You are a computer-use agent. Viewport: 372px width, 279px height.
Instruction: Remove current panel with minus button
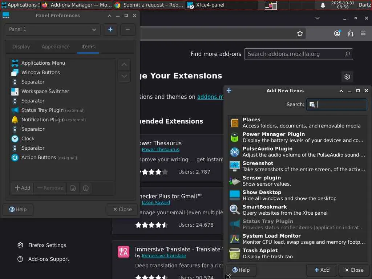(128, 29)
